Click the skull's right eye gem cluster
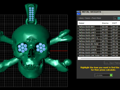 [x=41, y=48]
